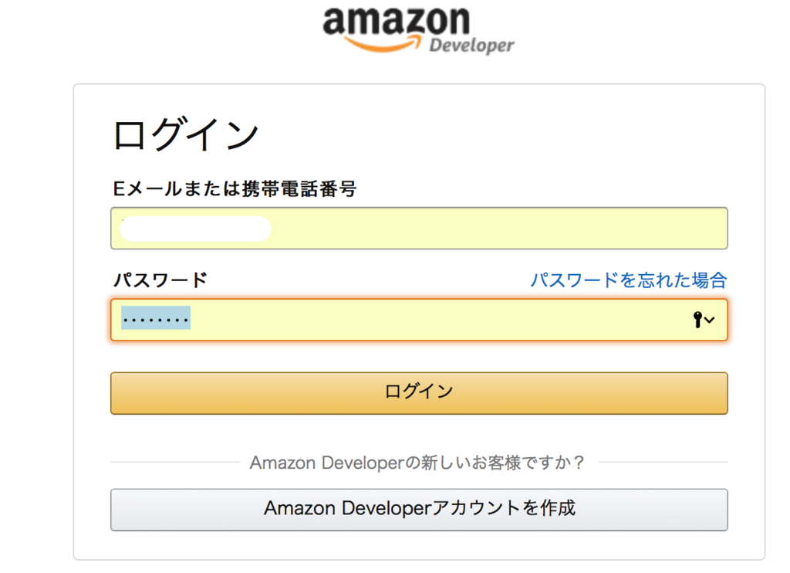
Task: Focus the Eメールまたは携帯電話番号 input field
Action: 419,228
